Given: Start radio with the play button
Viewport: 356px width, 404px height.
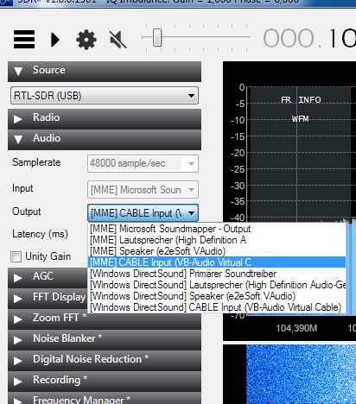Looking at the screenshot, I should pyautogui.click(x=55, y=40).
